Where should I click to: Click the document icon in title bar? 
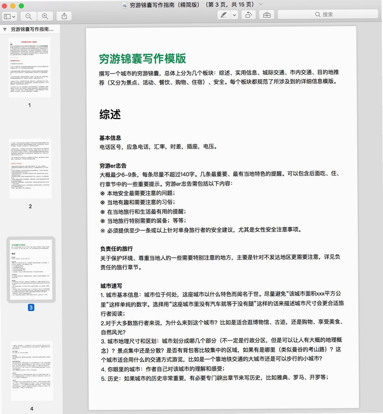click(124, 5)
